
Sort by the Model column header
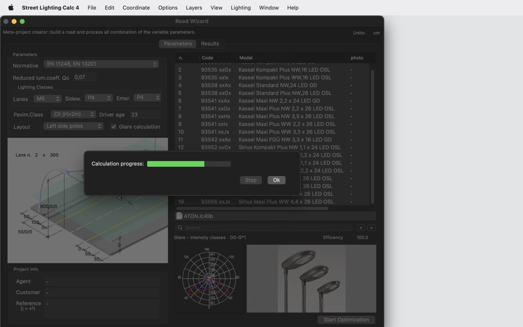pos(292,58)
